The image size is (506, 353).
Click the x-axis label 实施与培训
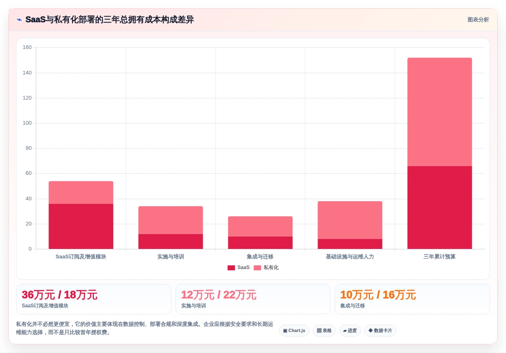(x=171, y=257)
